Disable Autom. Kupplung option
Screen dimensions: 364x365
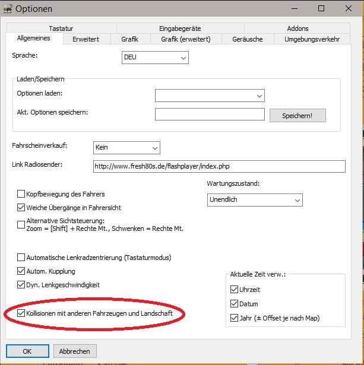pyautogui.click(x=22, y=271)
